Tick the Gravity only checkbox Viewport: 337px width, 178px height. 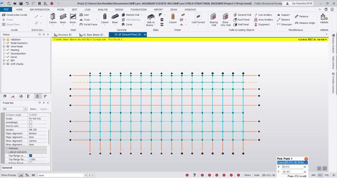click(31, 126)
